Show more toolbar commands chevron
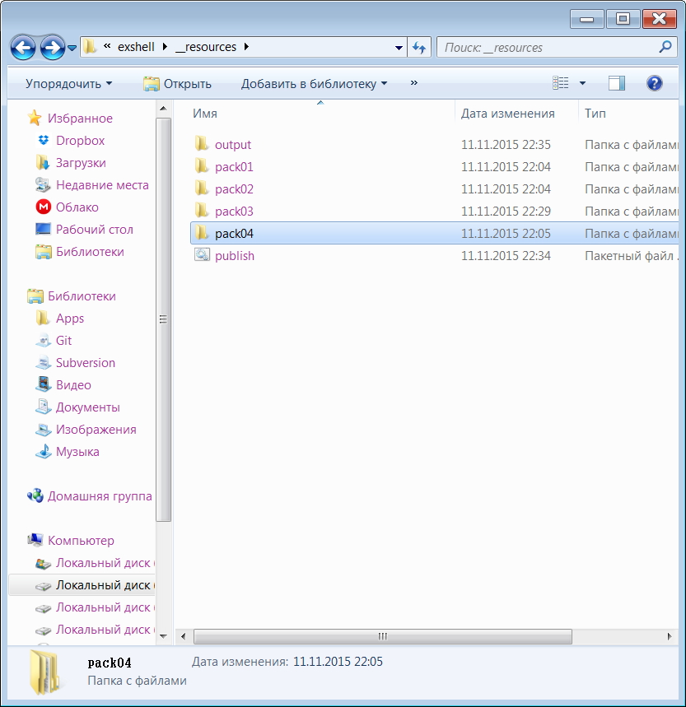686x707 pixels. coord(413,83)
